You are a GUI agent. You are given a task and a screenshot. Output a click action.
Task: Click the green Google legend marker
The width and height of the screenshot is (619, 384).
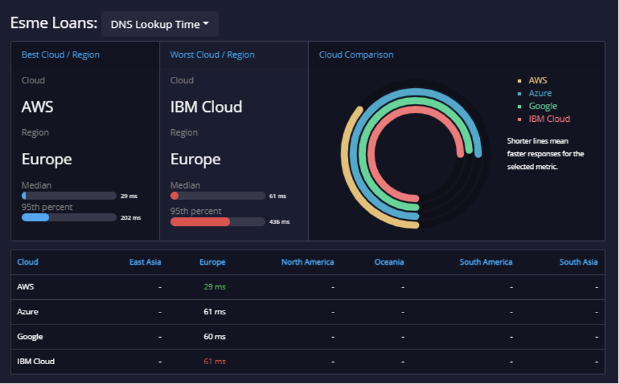pos(519,107)
